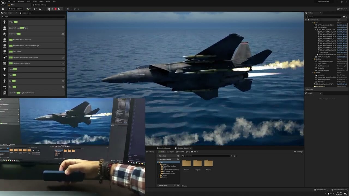Image resolution: width=349 pixels, height=196 pixels.
Task: Pause the play-in-editor session
Action: pos(49,9)
